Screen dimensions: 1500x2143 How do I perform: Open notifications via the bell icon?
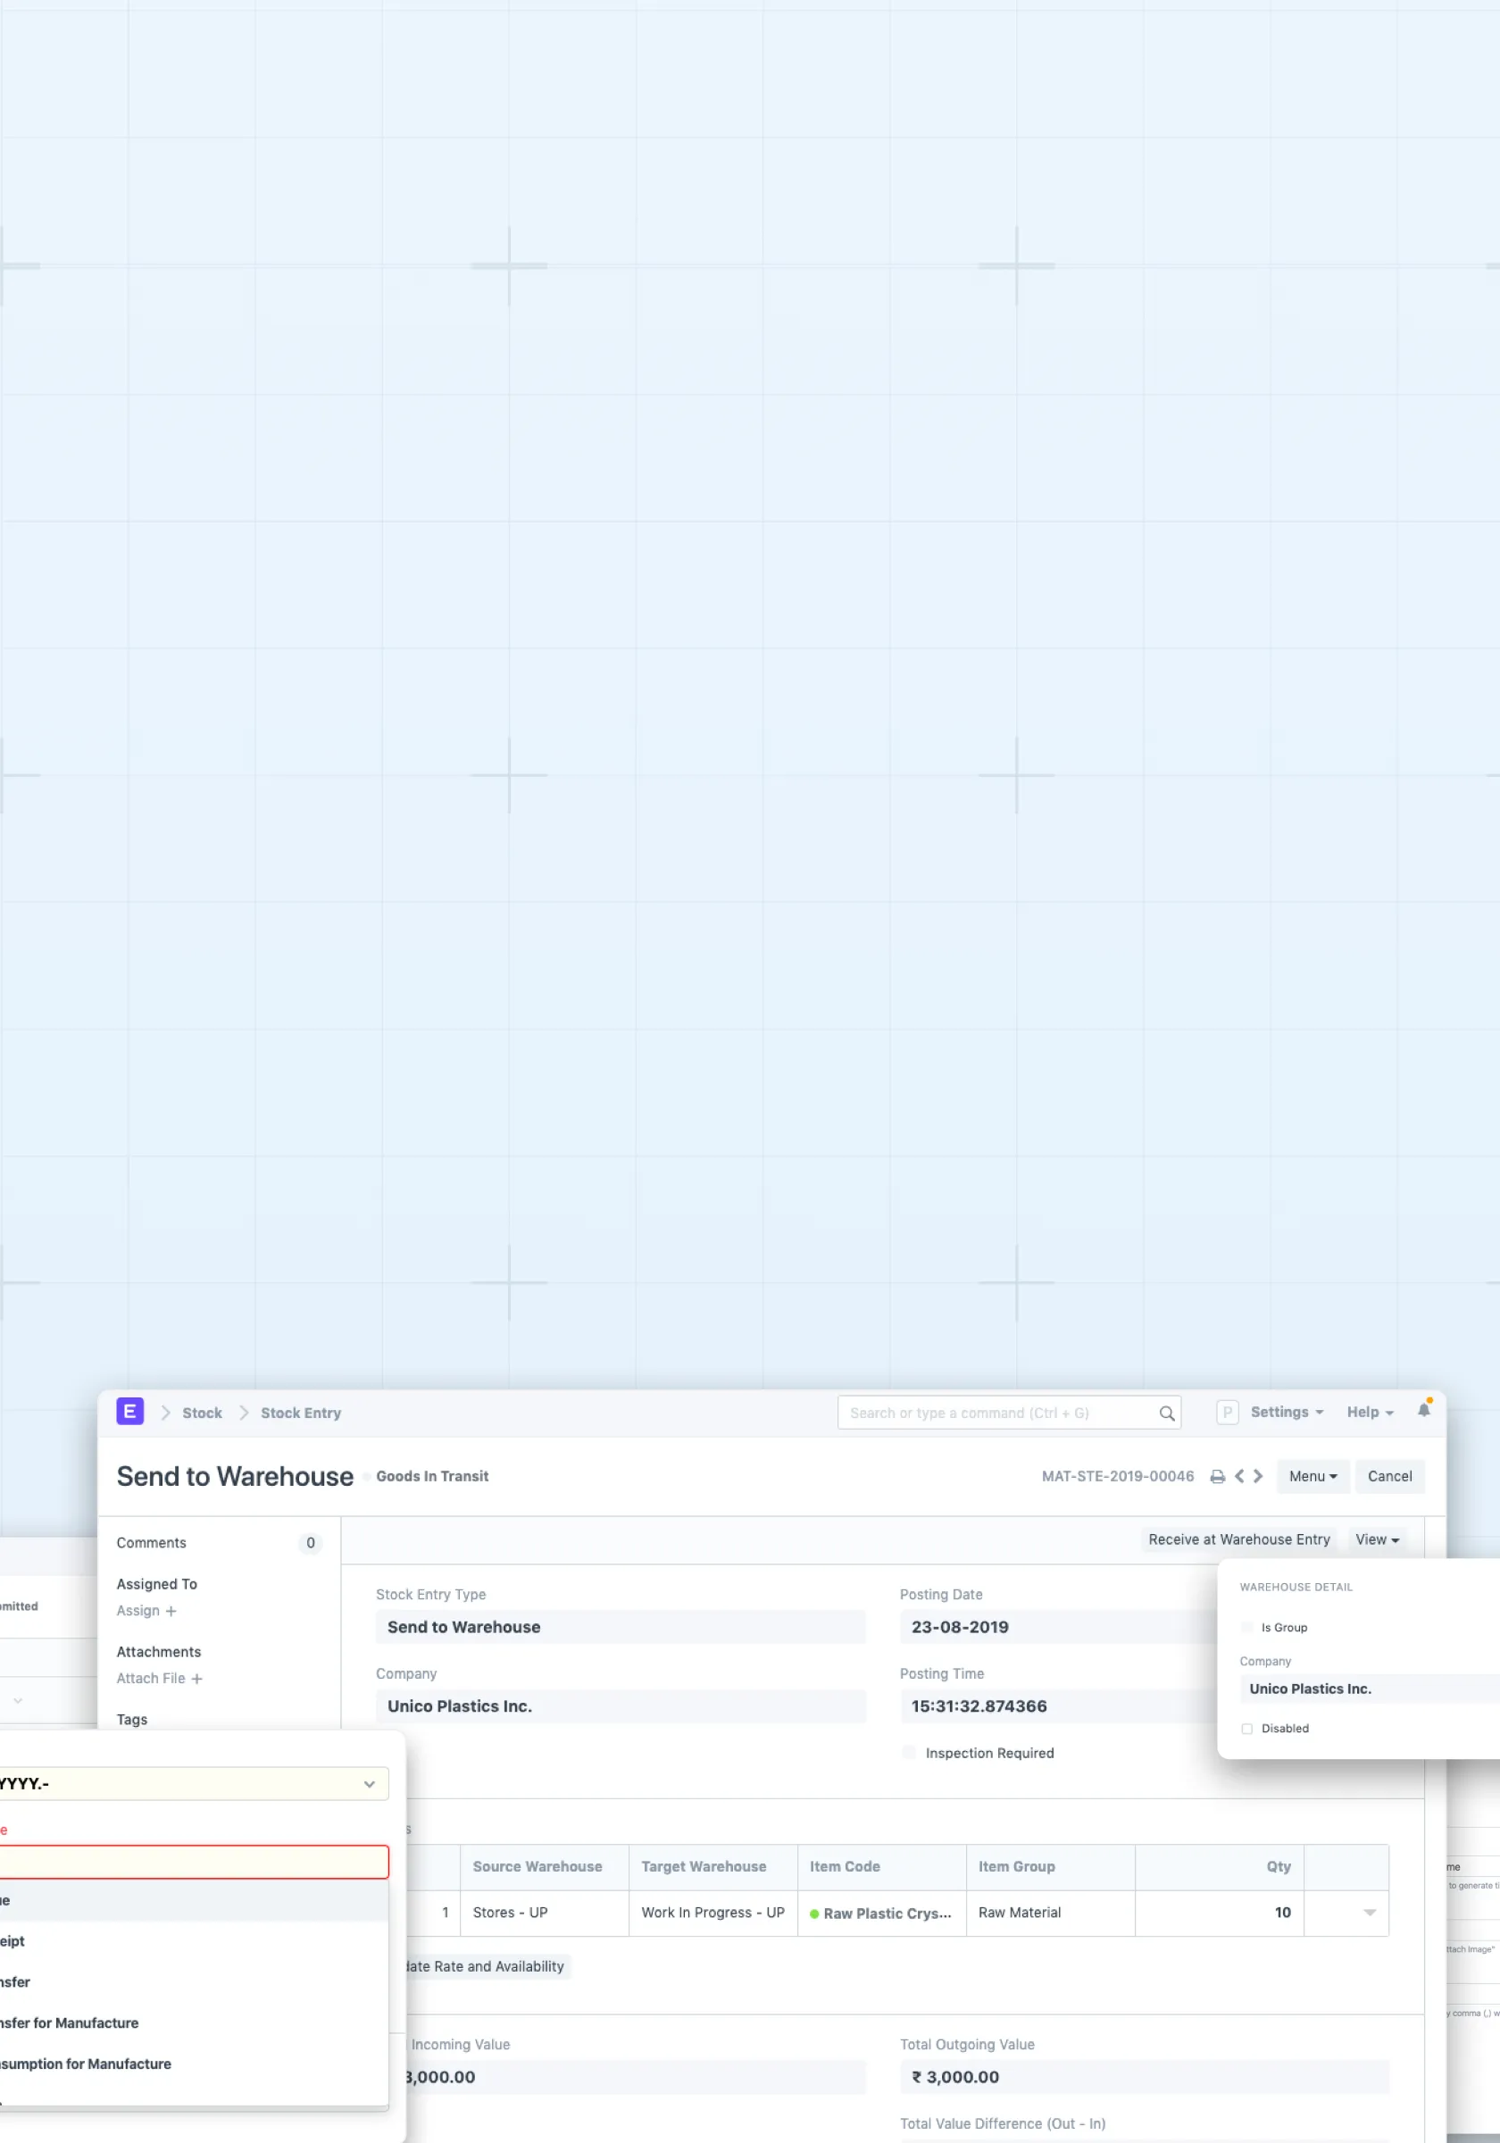pos(1423,1410)
